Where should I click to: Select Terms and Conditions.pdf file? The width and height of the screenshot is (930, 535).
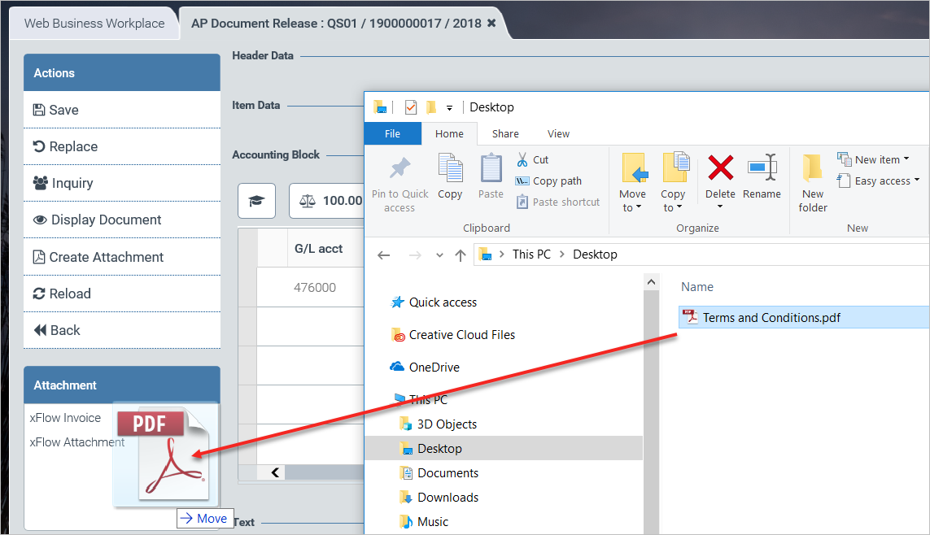[x=771, y=318]
